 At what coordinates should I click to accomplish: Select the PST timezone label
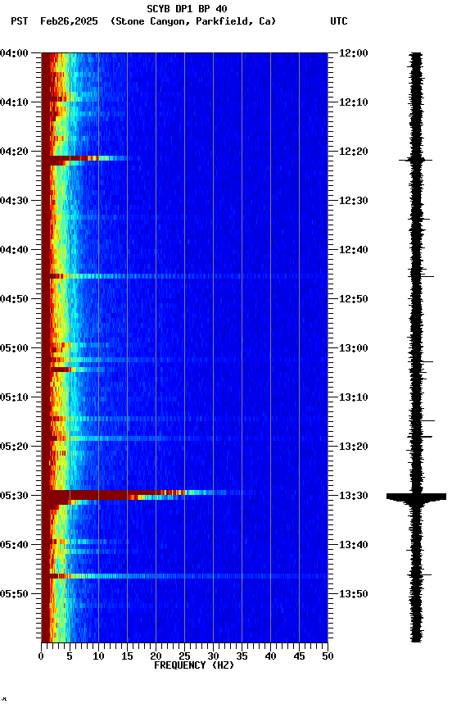(x=20, y=21)
